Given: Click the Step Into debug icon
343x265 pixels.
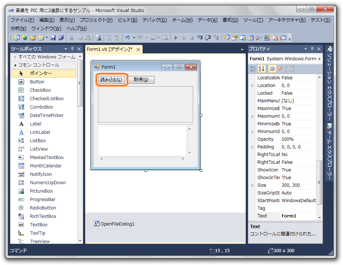Looking at the screenshot, I should click(x=200, y=38).
